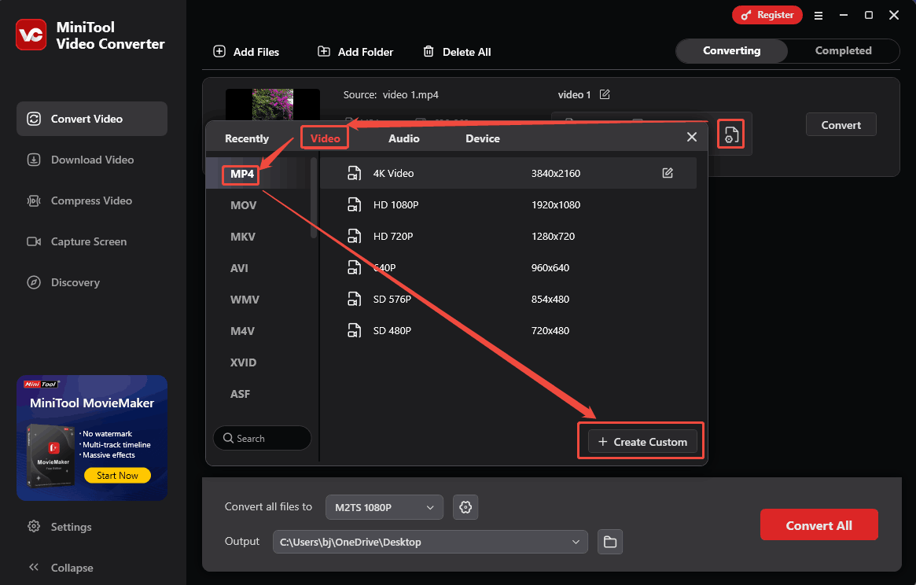Open the Discovery section
This screenshot has height=585, width=916.
(x=92, y=282)
